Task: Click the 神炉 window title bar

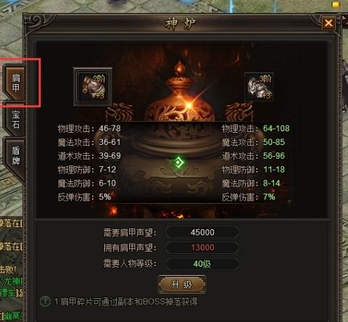Action: pos(181,24)
